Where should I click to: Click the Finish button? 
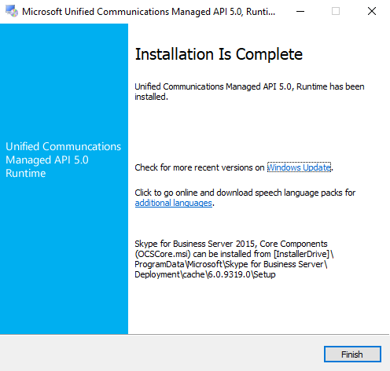coord(352,354)
